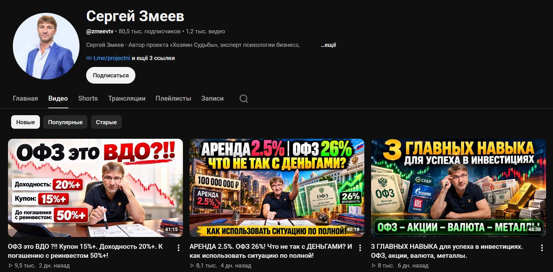Screen dimensions: 553x272
Task: Select the Старые sort chip
Action: 106,122
